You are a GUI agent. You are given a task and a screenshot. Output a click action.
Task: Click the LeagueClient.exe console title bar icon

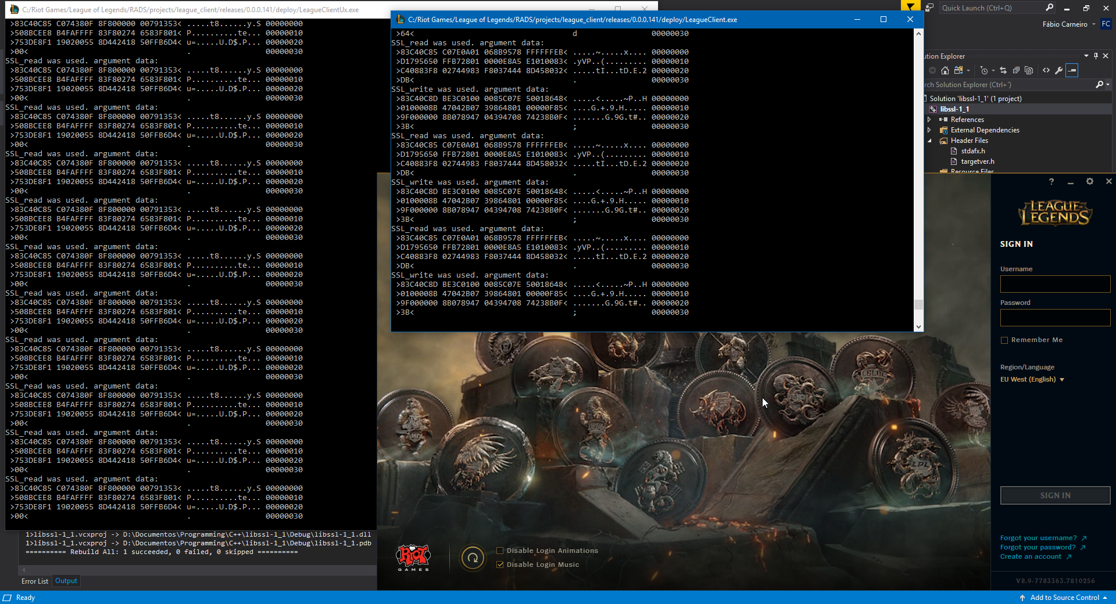click(400, 19)
